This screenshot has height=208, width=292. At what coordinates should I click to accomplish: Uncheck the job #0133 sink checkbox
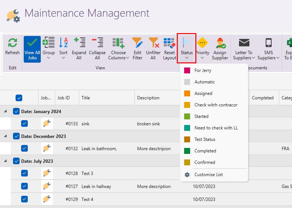24,123
